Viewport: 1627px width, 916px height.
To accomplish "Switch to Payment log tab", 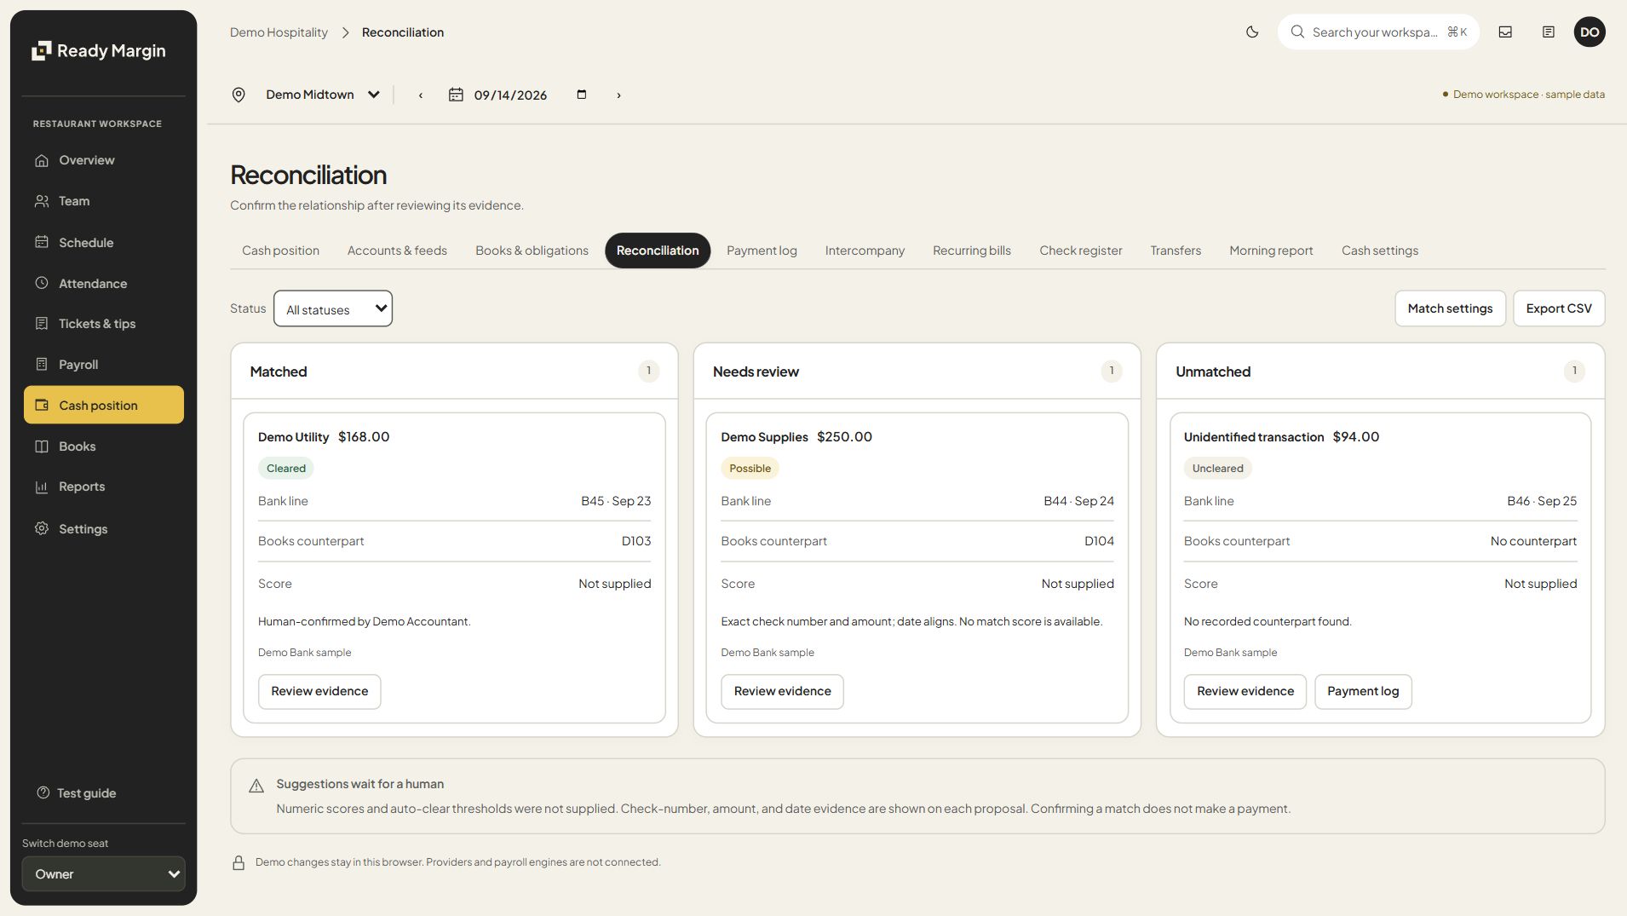I will [x=762, y=251].
